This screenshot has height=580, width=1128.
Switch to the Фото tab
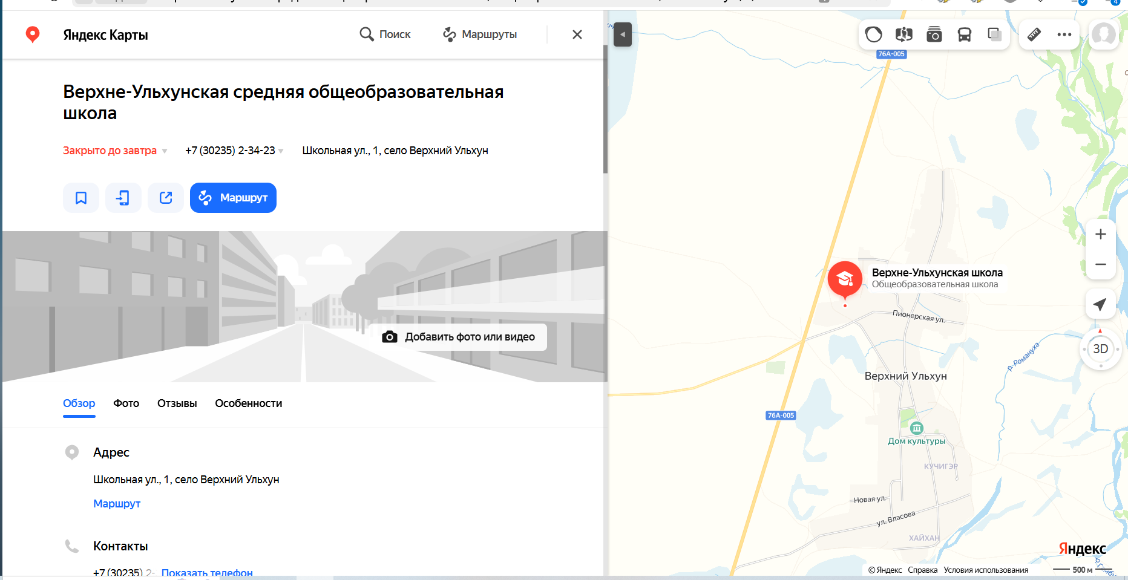126,403
